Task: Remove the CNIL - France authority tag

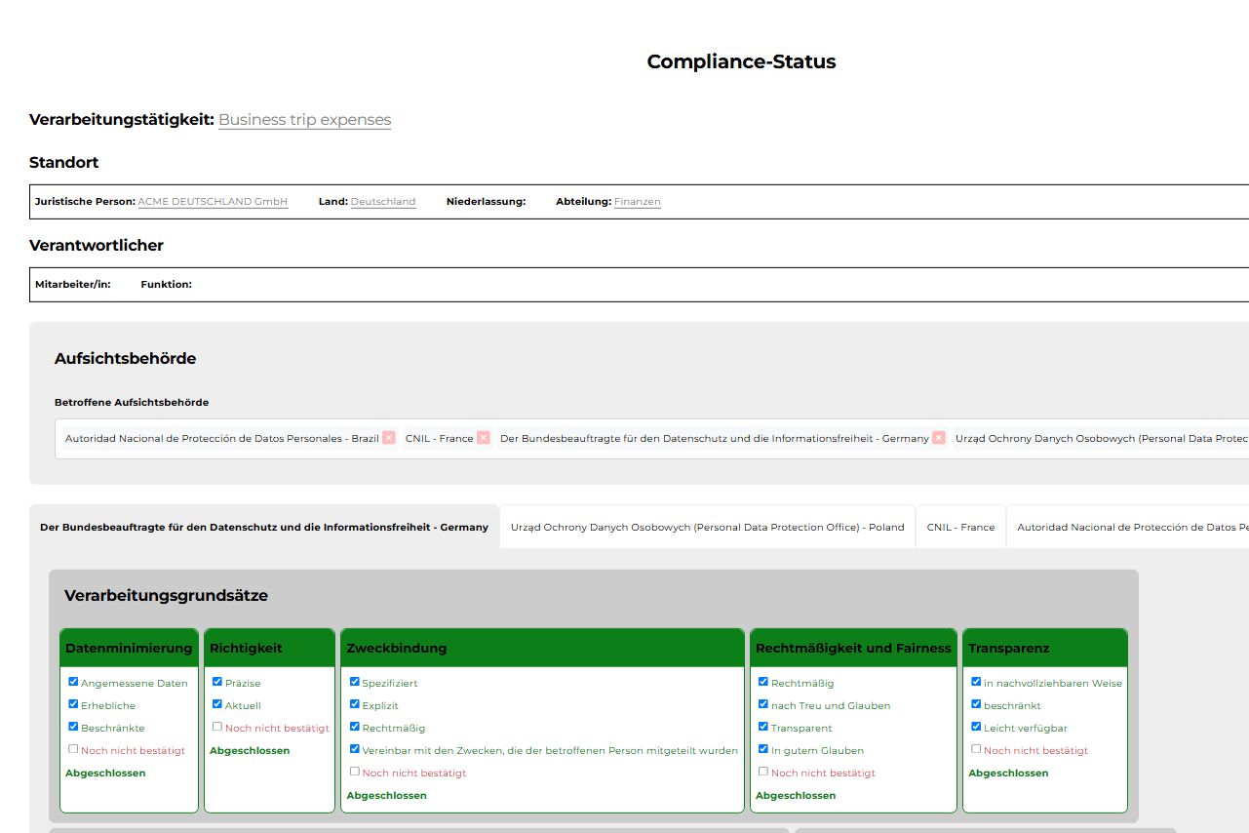Action: 484,438
